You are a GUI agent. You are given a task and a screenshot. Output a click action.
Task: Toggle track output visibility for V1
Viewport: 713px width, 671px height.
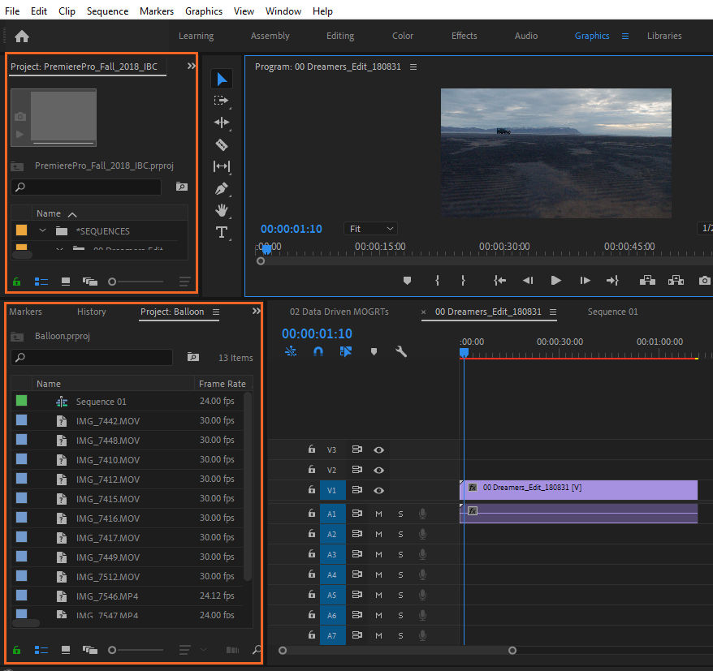click(378, 490)
